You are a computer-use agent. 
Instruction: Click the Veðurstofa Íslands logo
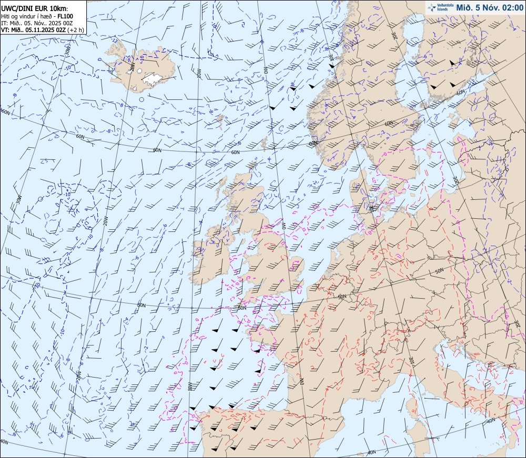[439, 7]
